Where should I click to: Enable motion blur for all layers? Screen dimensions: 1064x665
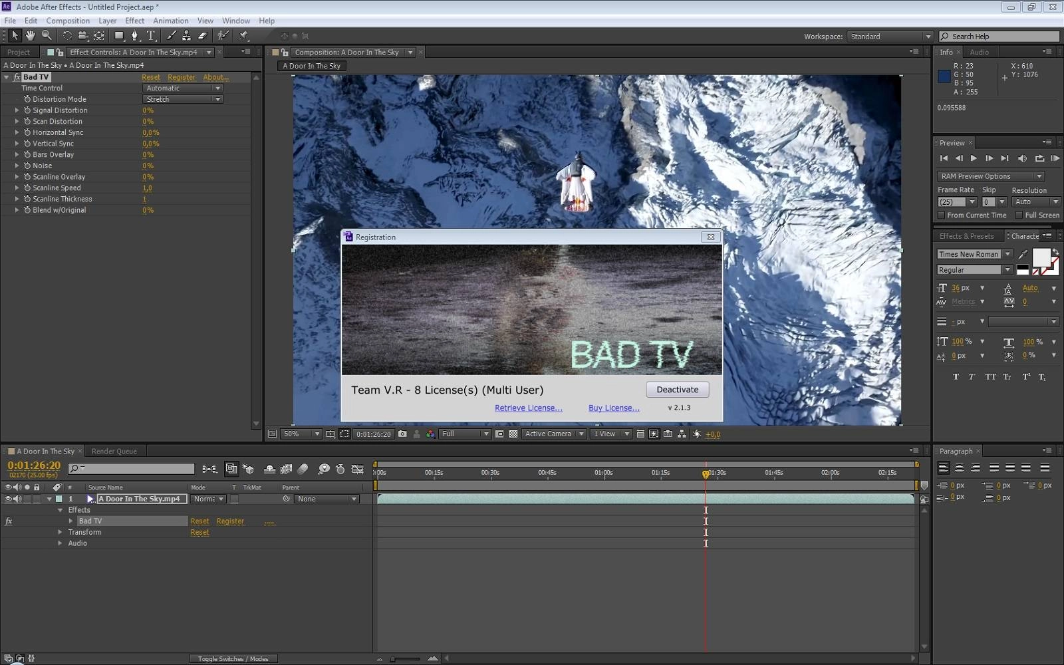click(303, 469)
